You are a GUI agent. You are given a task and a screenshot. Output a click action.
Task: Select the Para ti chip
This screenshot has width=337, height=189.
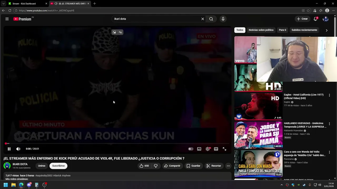point(283,30)
